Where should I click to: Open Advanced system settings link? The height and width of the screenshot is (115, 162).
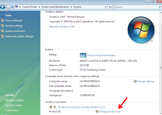19,36
